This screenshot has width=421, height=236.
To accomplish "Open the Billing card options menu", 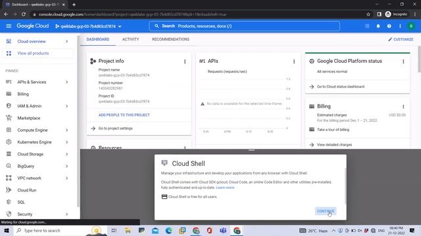I will (x=403, y=106).
